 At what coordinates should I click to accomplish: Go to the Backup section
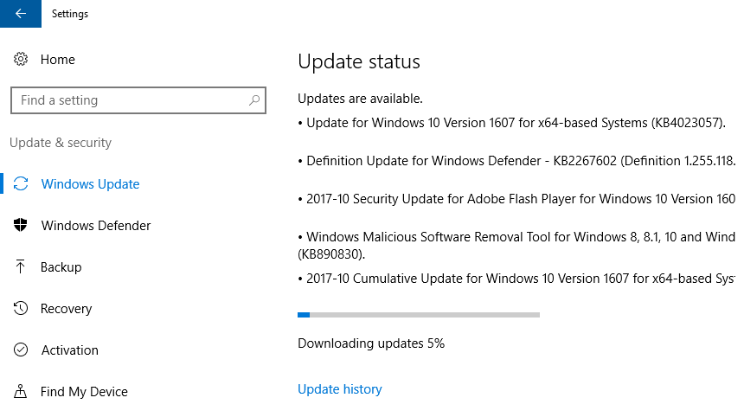pos(61,267)
